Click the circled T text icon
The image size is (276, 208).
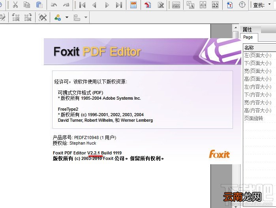point(242,5)
